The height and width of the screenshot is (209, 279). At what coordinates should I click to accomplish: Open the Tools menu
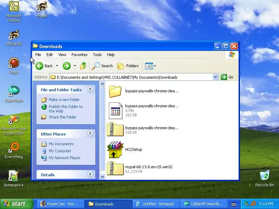[x=97, y=55]
